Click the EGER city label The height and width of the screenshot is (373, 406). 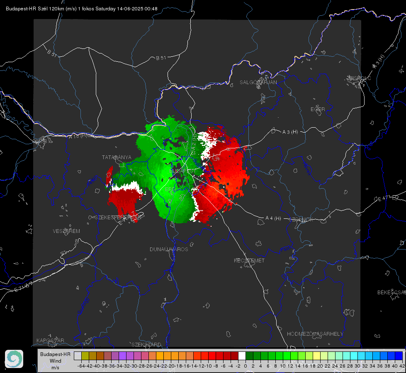(318, 109)
